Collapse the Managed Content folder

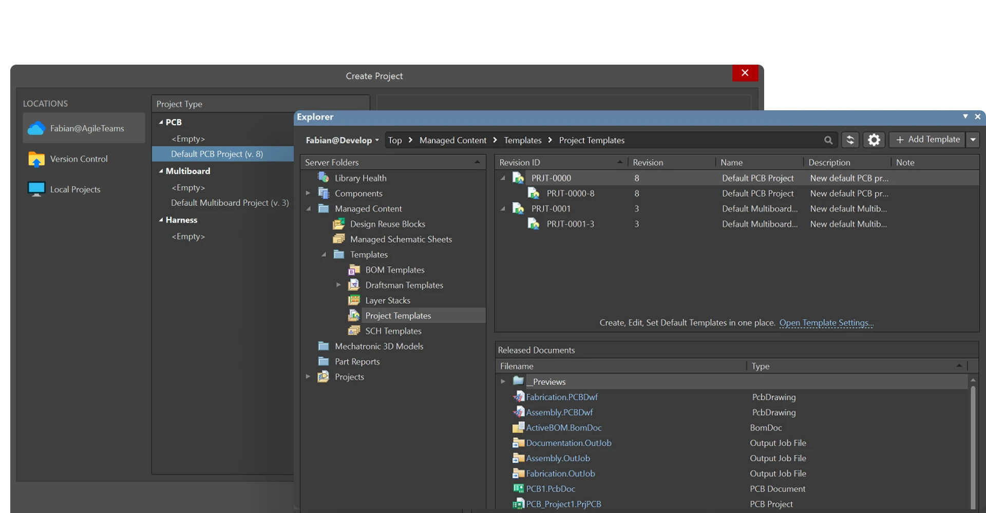click(309, 209)
